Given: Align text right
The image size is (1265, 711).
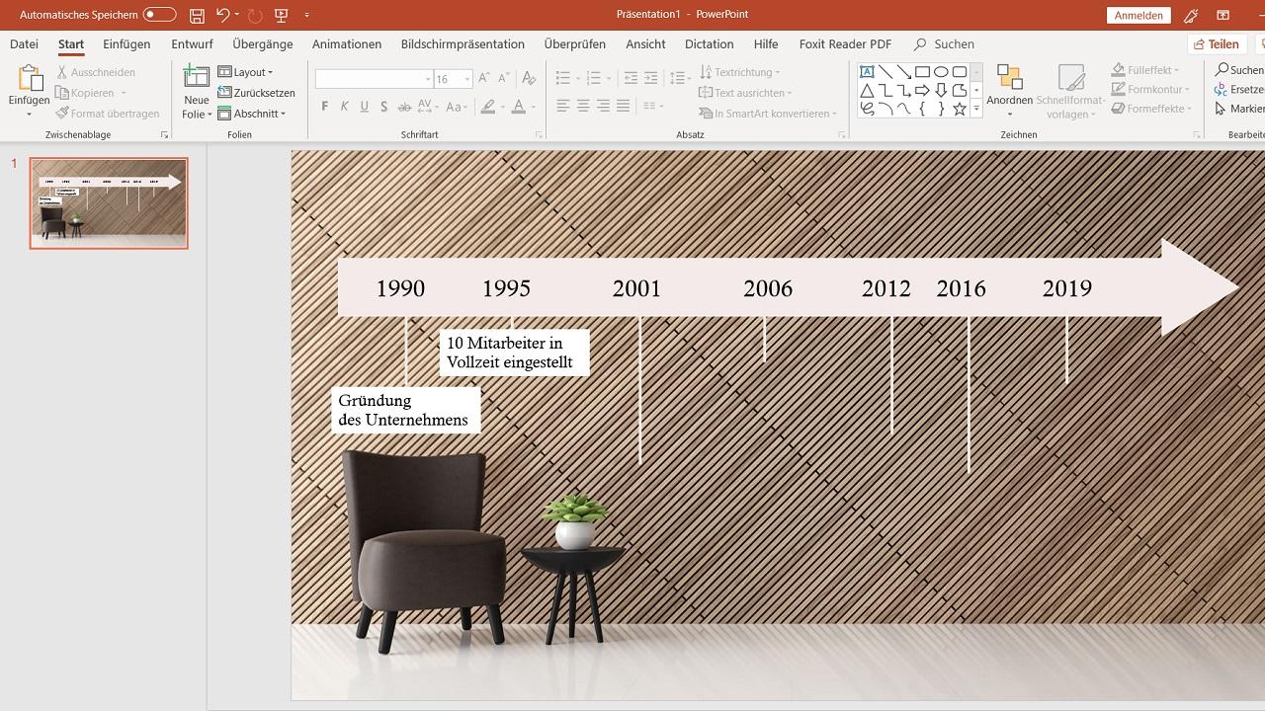Looking at the screenshot, I should point(603,106).
